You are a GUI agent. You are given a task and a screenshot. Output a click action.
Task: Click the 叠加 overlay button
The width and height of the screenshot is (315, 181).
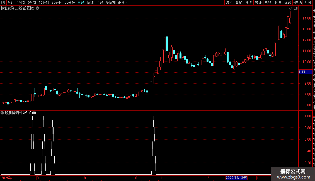click(239, 3)
